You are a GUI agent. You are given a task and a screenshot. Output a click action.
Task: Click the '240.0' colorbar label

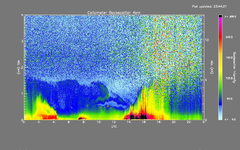pyautogui.click(x=229, y=37)
